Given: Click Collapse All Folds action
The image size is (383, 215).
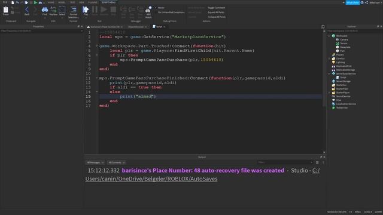Looking at the screenshot, I should click(217, 17).
